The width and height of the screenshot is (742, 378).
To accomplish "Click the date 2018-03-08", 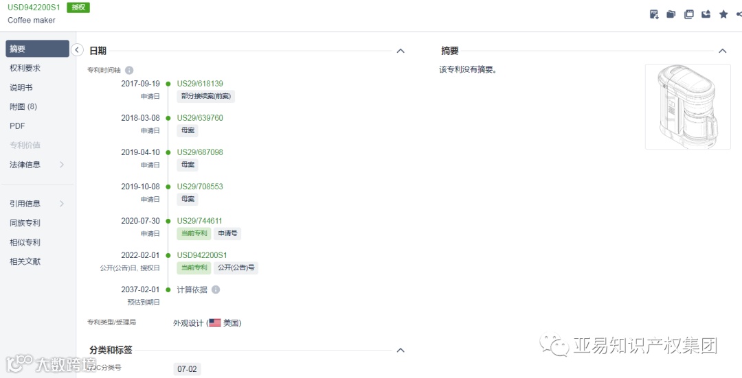I will coord(141,117).
